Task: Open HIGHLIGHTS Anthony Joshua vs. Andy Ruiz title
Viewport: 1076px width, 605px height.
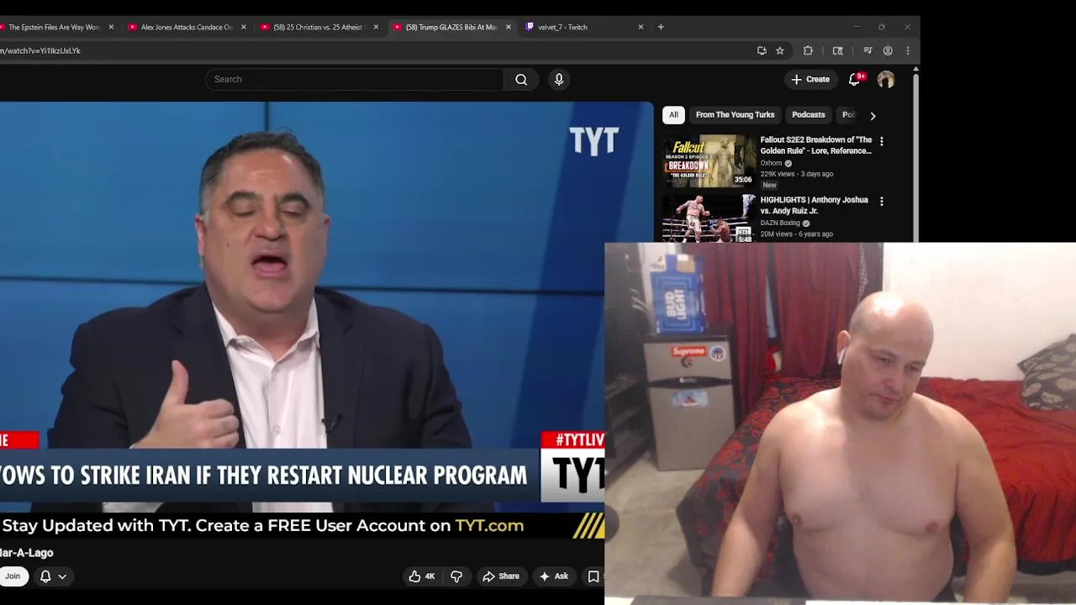Action: click(x=814, y=206)
